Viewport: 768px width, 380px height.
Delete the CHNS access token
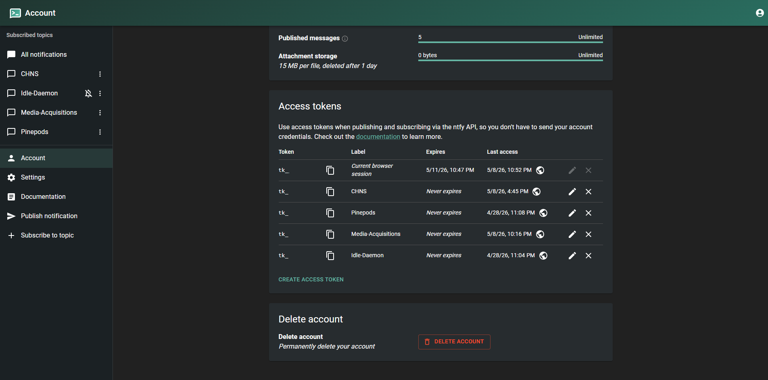(x=589, y=192)
